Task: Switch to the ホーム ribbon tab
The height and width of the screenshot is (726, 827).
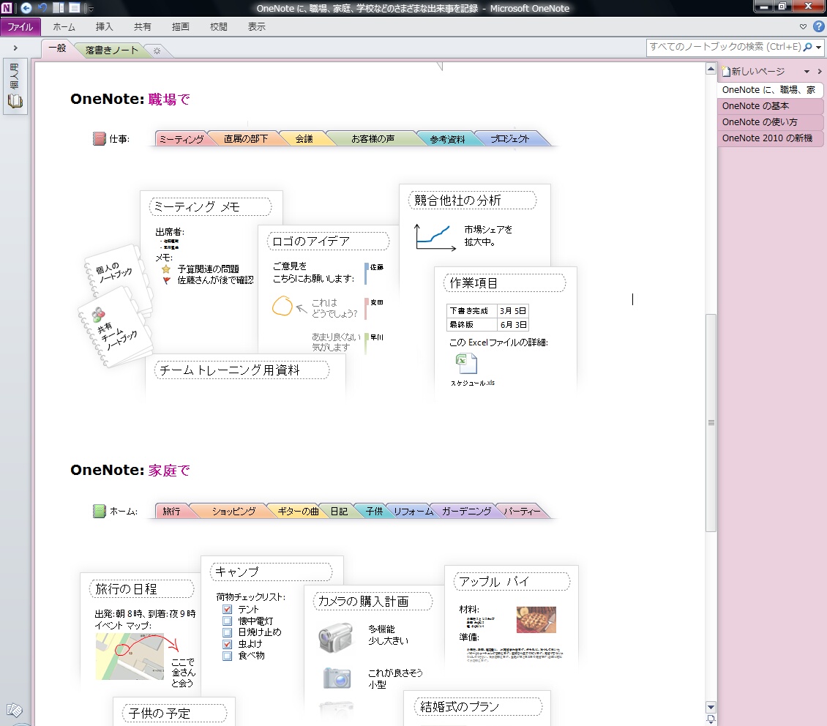Action: point(64,27)
